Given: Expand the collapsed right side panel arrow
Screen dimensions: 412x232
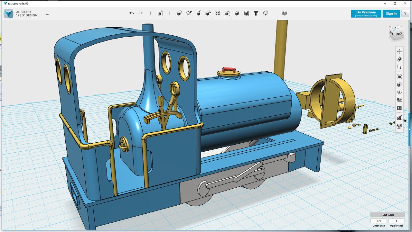Looking at the screenshot, I should coord(409,129).
